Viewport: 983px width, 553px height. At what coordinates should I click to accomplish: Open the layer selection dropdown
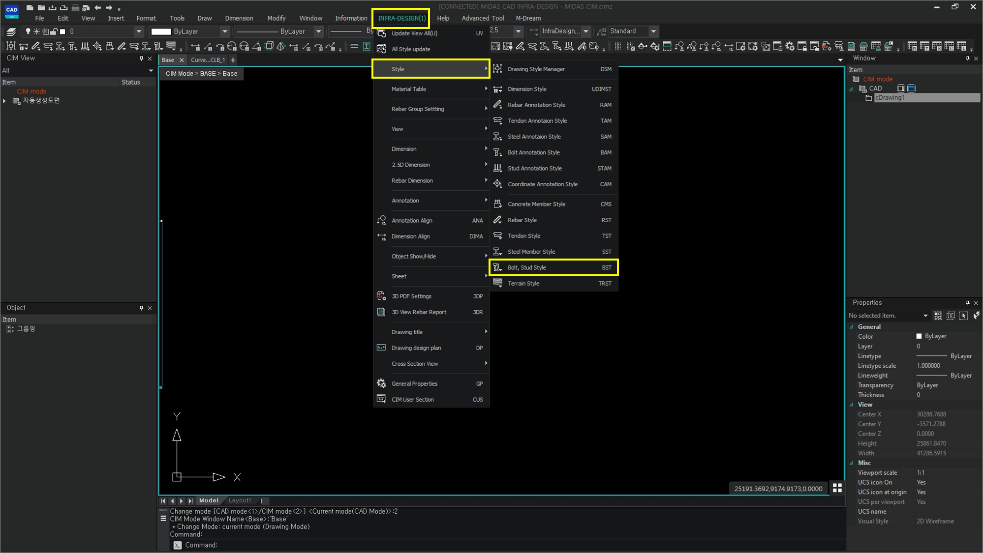138,31
